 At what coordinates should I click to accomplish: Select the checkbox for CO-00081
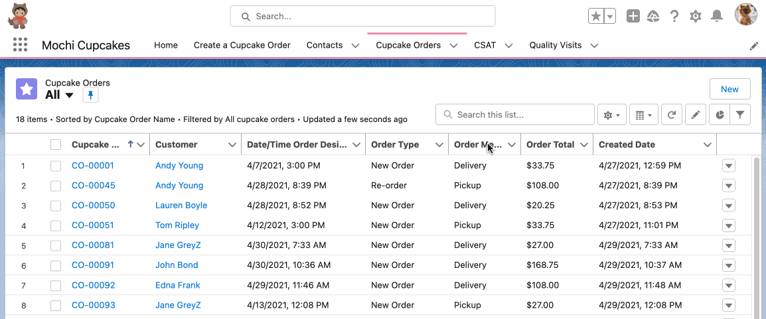coord(56,245)
